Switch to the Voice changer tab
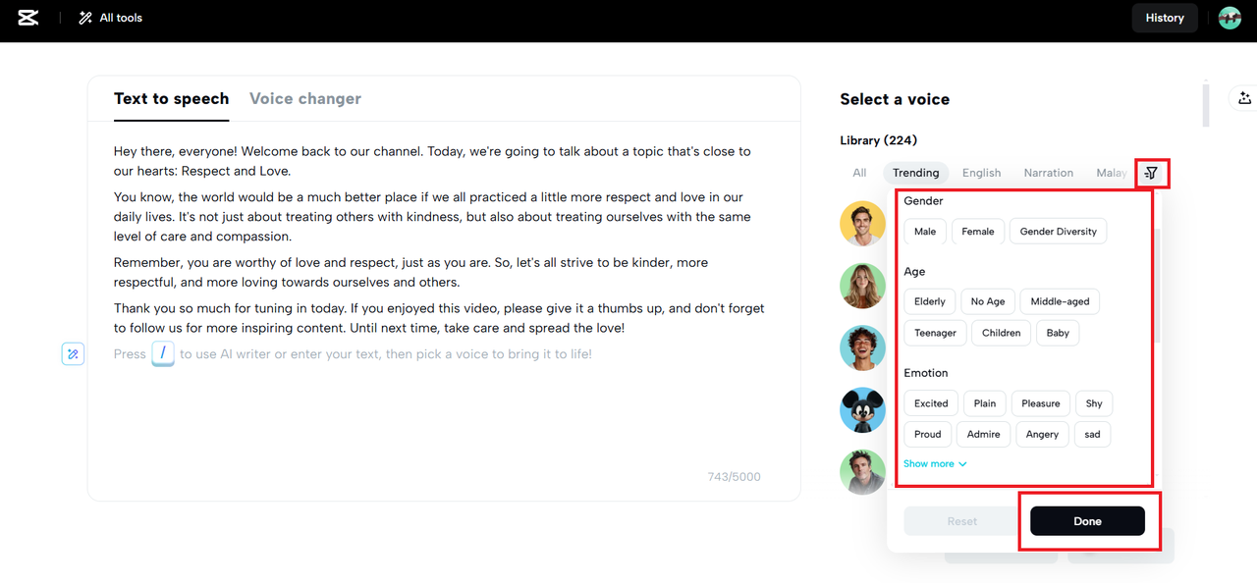 (x=305, y=98)
